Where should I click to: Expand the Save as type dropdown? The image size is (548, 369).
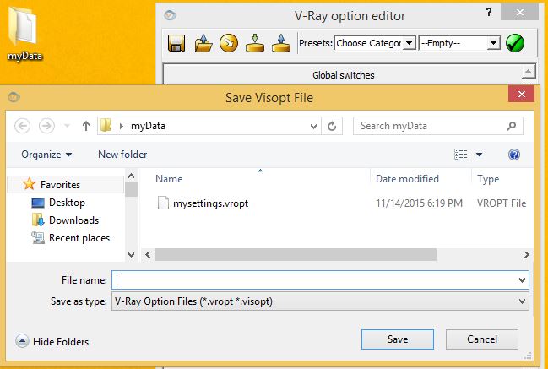coord(320,301)
